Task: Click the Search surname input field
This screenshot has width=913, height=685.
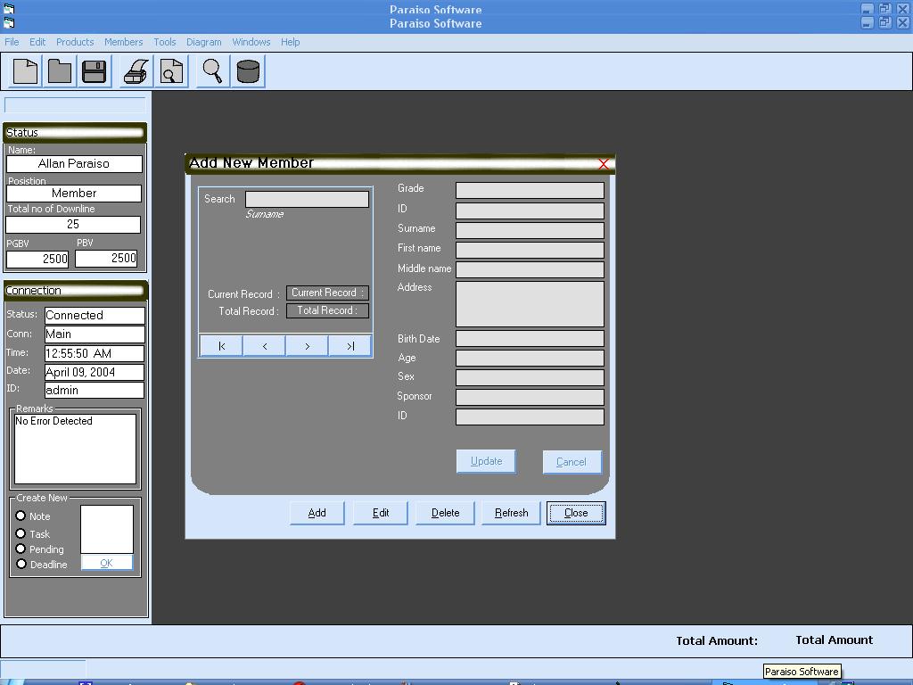Action: click(307, 199)
